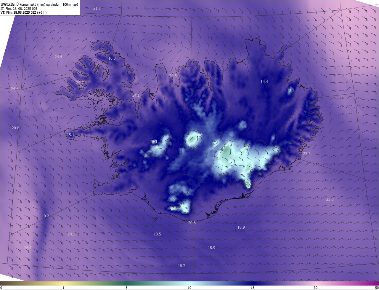Click the 18.9 value directly above 18.7
The height and width of the screenshot is (290, 379).
pos(211,248)
